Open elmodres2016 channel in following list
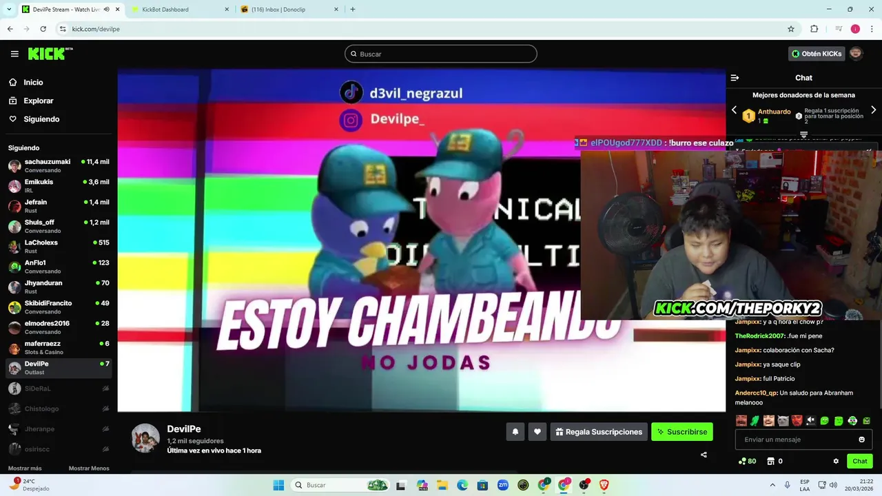 tap(59, 327)
